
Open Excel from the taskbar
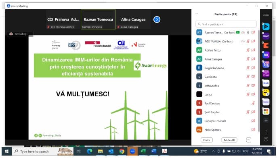tap(143, 151)
